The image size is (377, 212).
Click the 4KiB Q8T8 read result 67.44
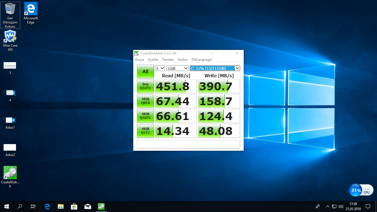[x=176, y=101]
